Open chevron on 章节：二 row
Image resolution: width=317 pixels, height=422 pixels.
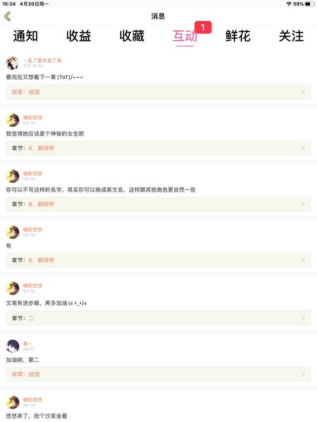click(303, 319)
